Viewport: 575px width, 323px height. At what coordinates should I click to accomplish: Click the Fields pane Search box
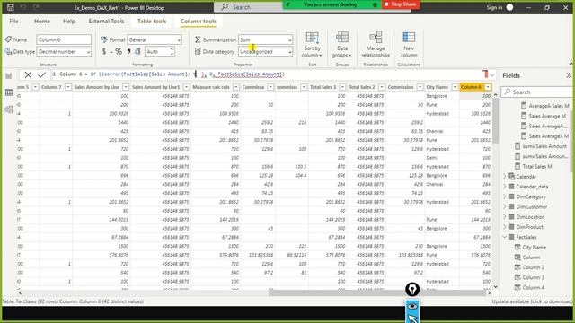[x=537, y=92]
